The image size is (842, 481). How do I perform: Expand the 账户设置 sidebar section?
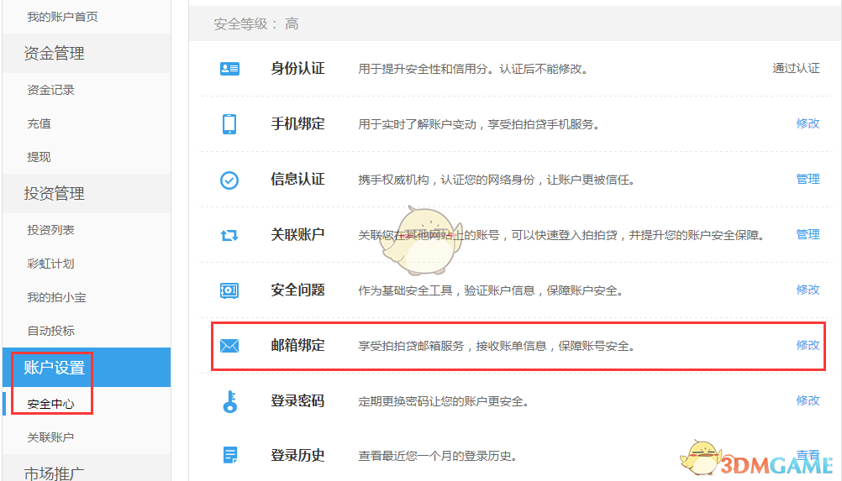(x=54, y=368)
